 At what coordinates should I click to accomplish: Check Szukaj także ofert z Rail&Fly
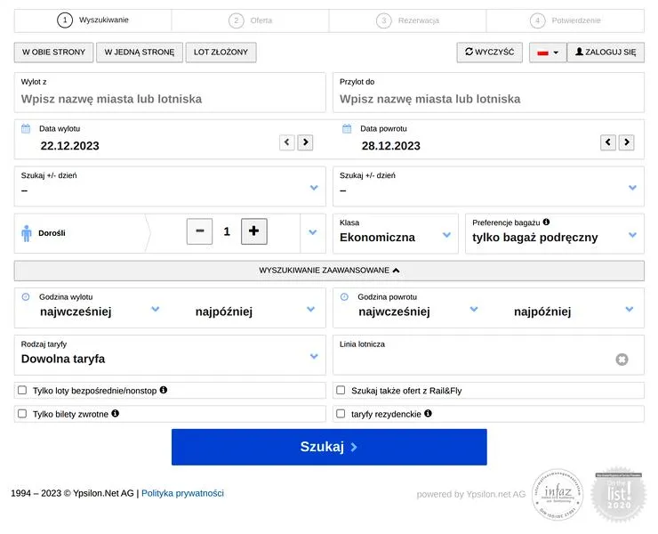[341, 391]
